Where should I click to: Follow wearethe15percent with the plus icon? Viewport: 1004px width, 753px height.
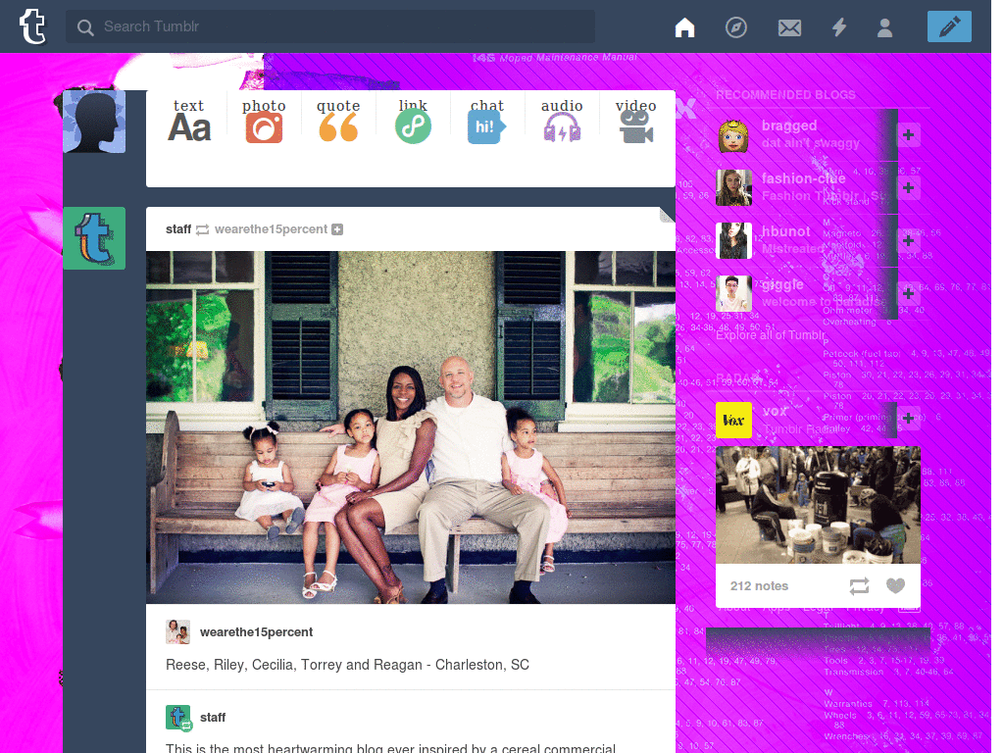click(337, 229)
